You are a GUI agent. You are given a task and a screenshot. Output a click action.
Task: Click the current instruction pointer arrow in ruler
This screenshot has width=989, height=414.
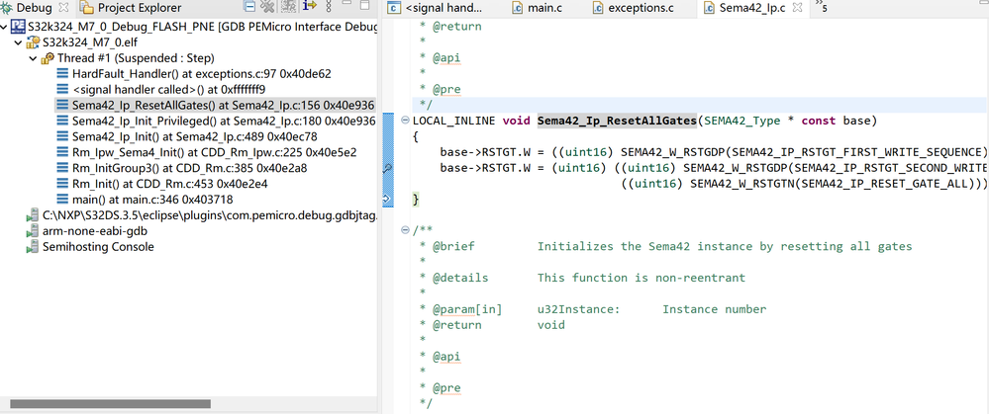(388, 200)
